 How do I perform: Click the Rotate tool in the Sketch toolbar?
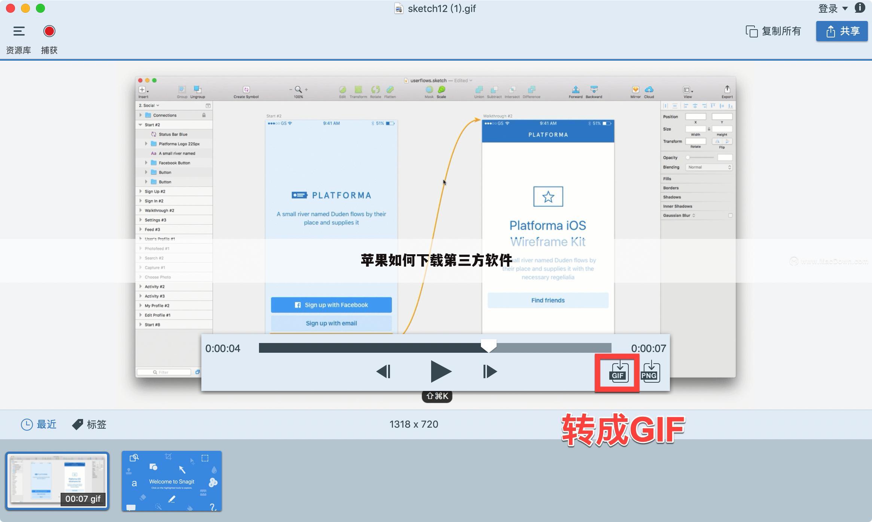375,92
